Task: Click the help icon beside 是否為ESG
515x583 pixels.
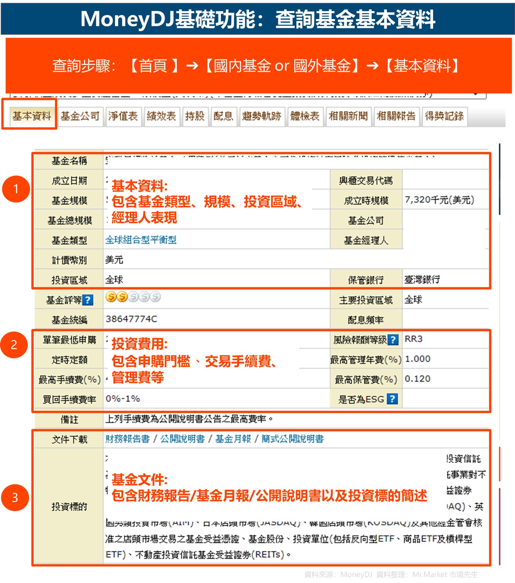Action: pos(392,399)
